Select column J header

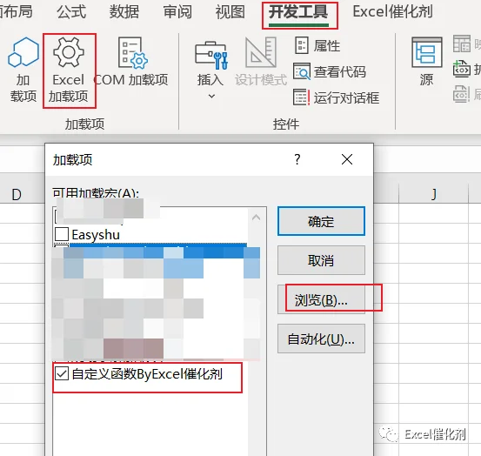(x=433, y=194)
